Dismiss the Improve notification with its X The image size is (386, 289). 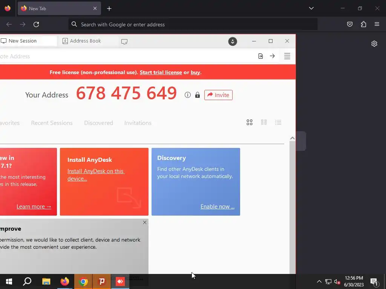tap(145, 222)
